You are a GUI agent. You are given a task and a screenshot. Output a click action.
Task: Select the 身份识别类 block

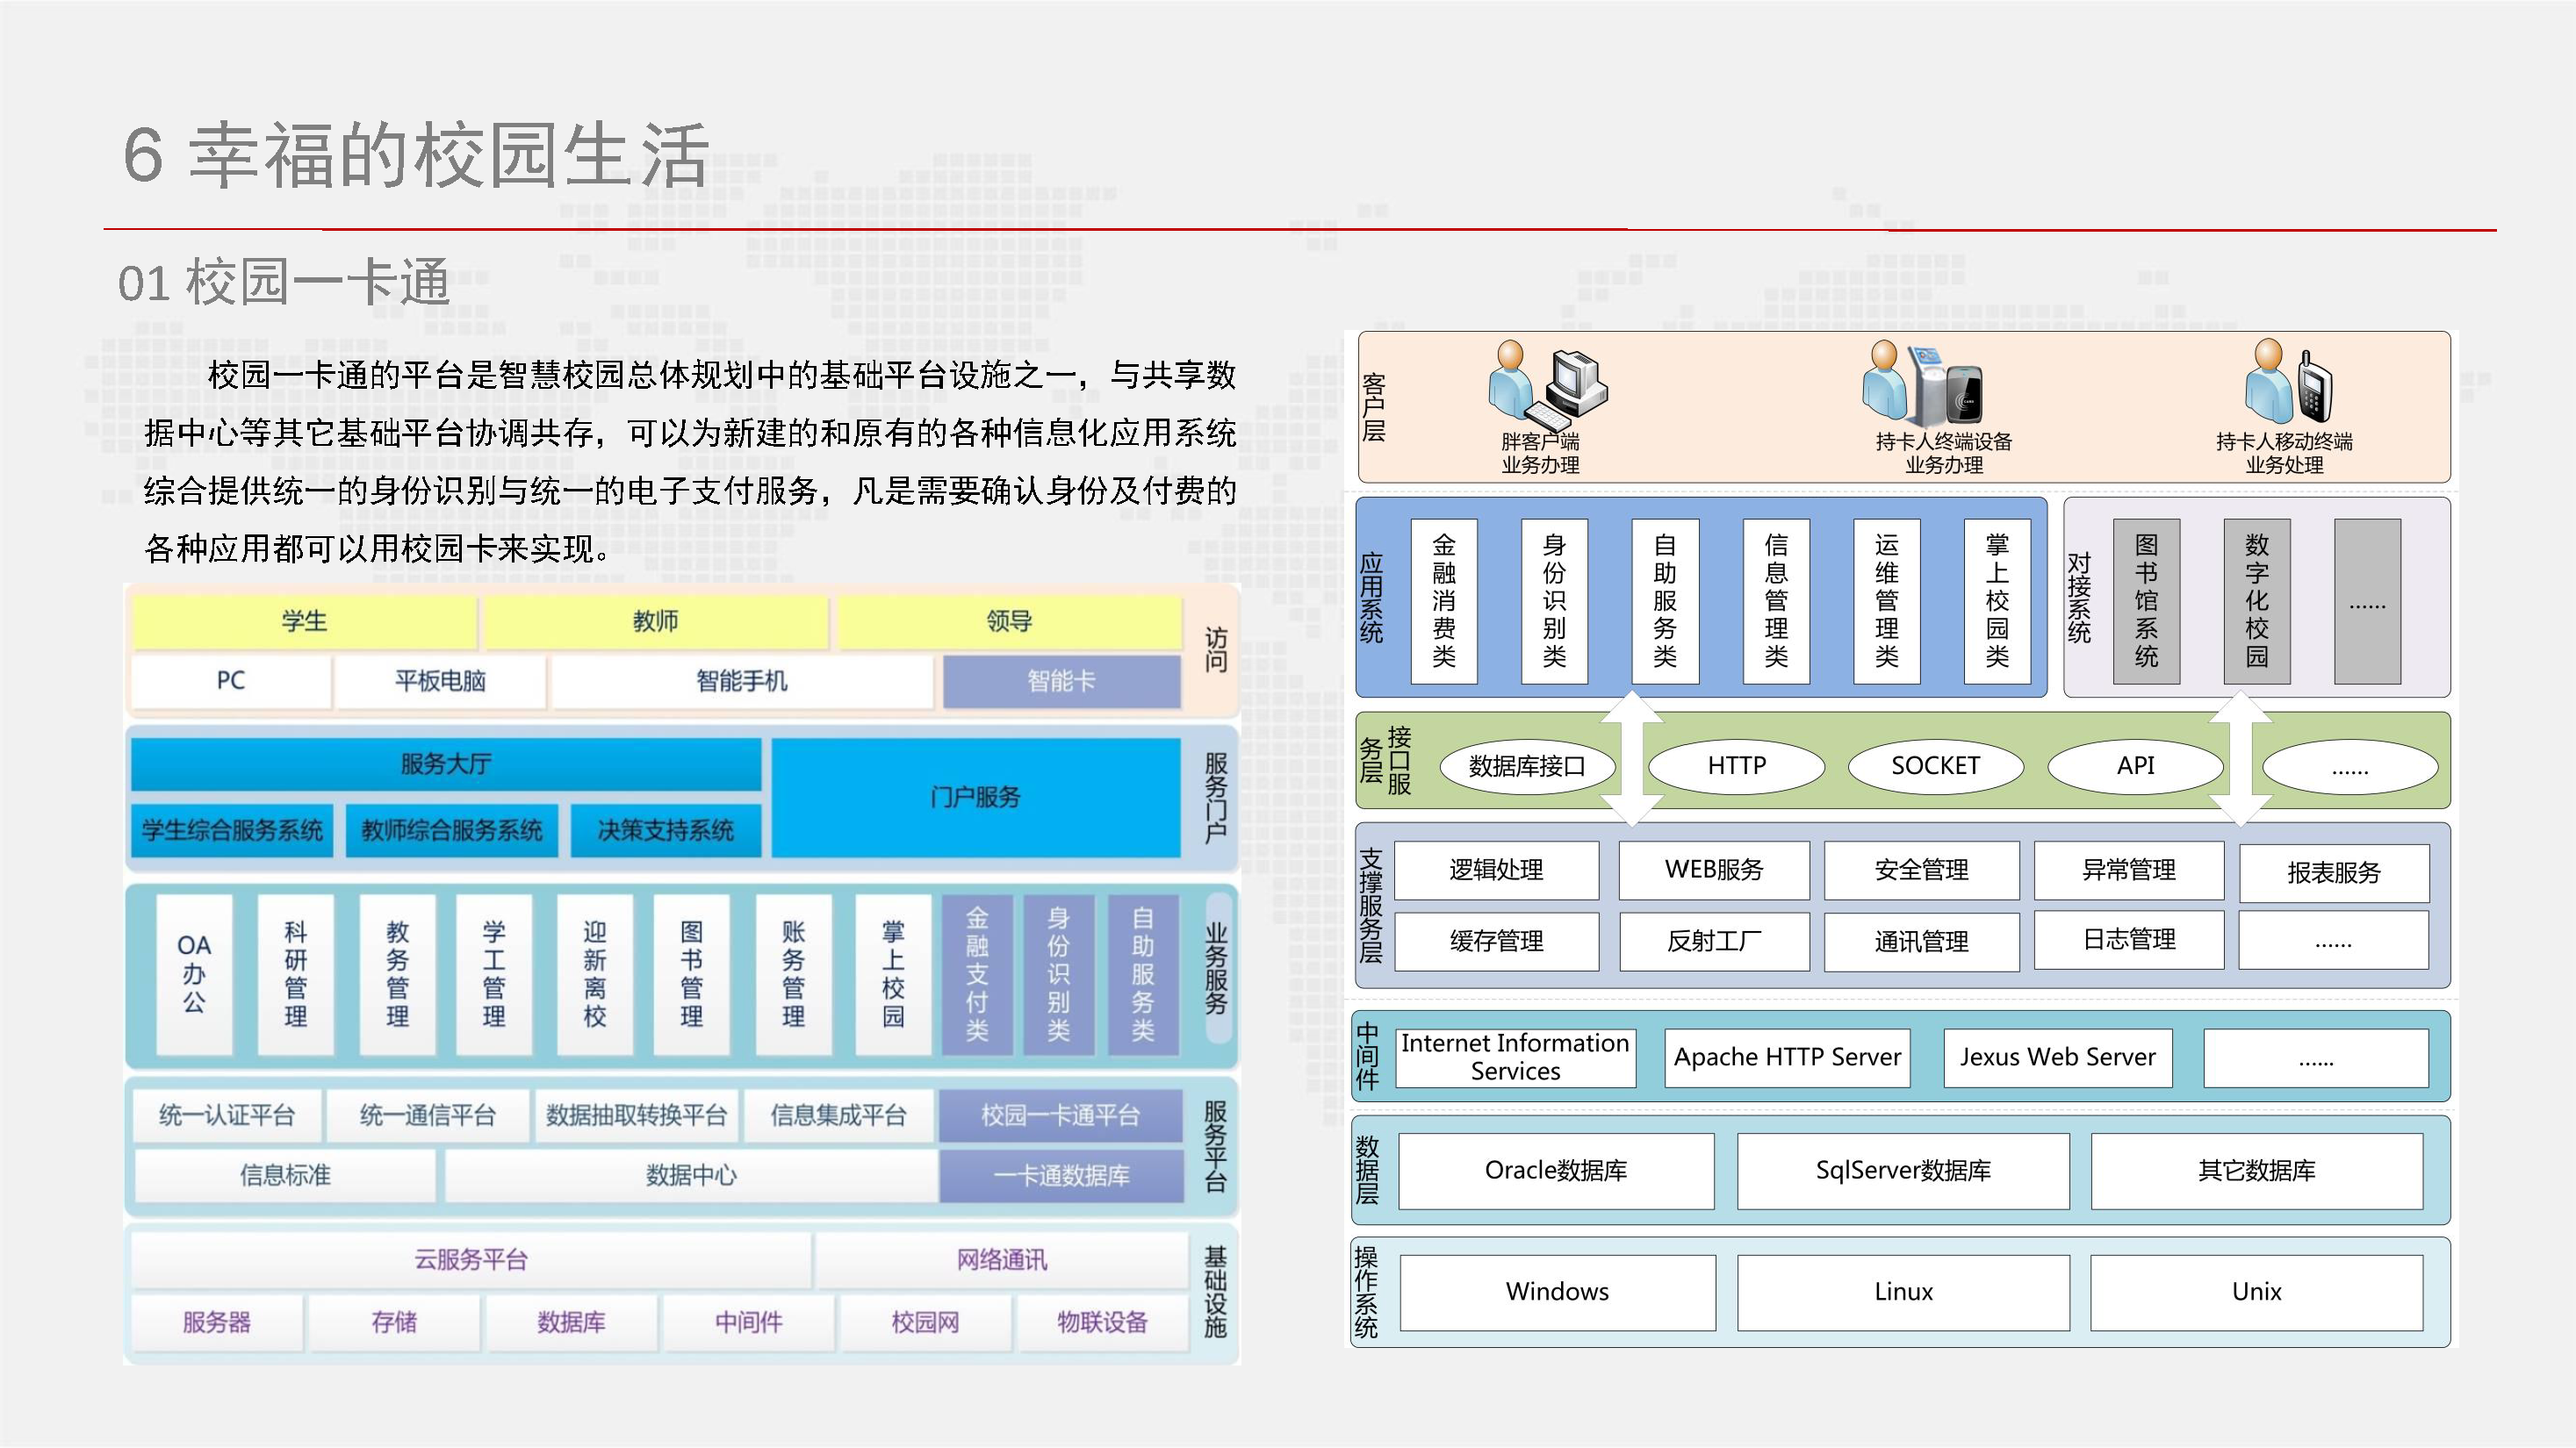point(1554,599)
